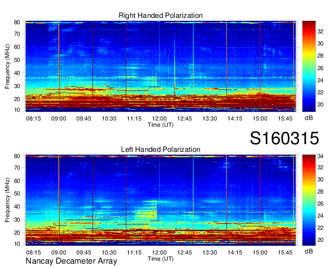The height and width of the screenshot is (267, 329).
Task: Click 10 MHz tick on lower frequency axis
Action: click(17, 244)
